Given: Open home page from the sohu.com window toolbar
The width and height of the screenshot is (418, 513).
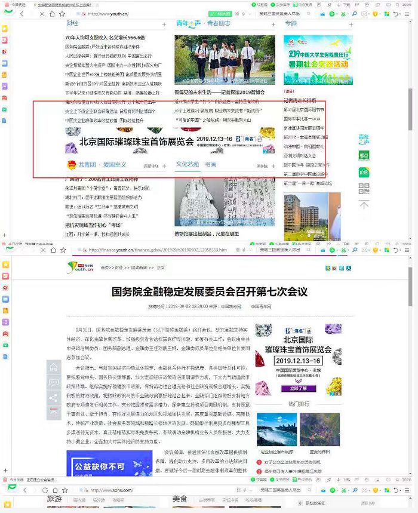Looking at the screenshot, I should (55, 490).
